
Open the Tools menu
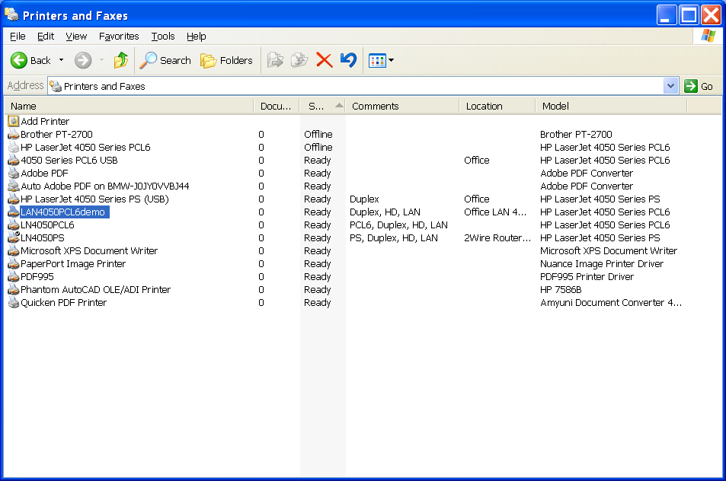[x=163, y=36]
